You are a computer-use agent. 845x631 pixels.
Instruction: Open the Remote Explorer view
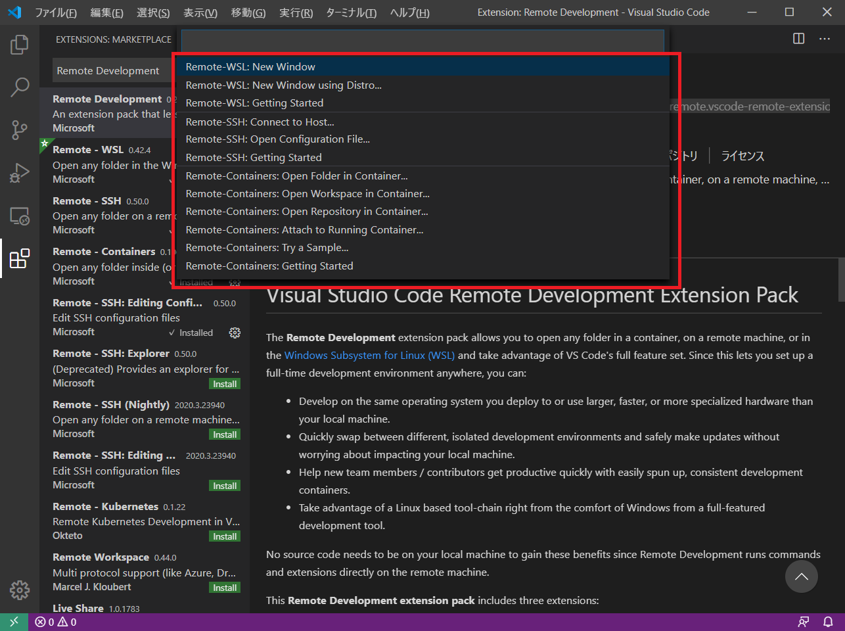20,216
